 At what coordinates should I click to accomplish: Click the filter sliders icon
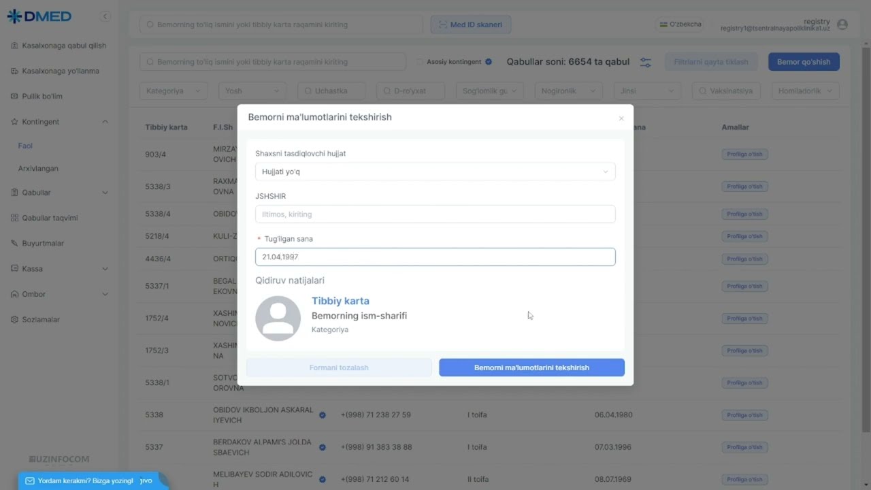tap(646, 62)
